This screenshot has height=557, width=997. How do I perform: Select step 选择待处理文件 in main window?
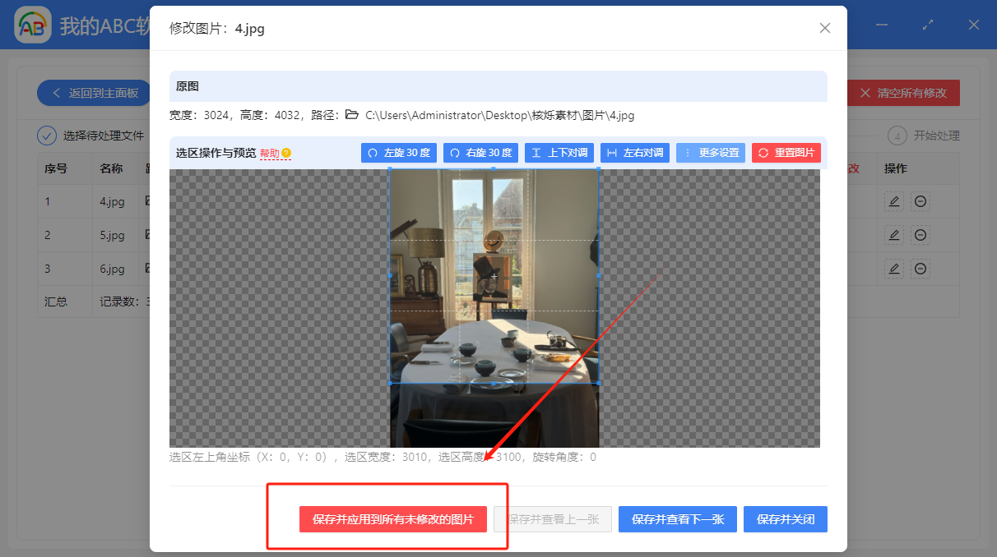[91, 136]
